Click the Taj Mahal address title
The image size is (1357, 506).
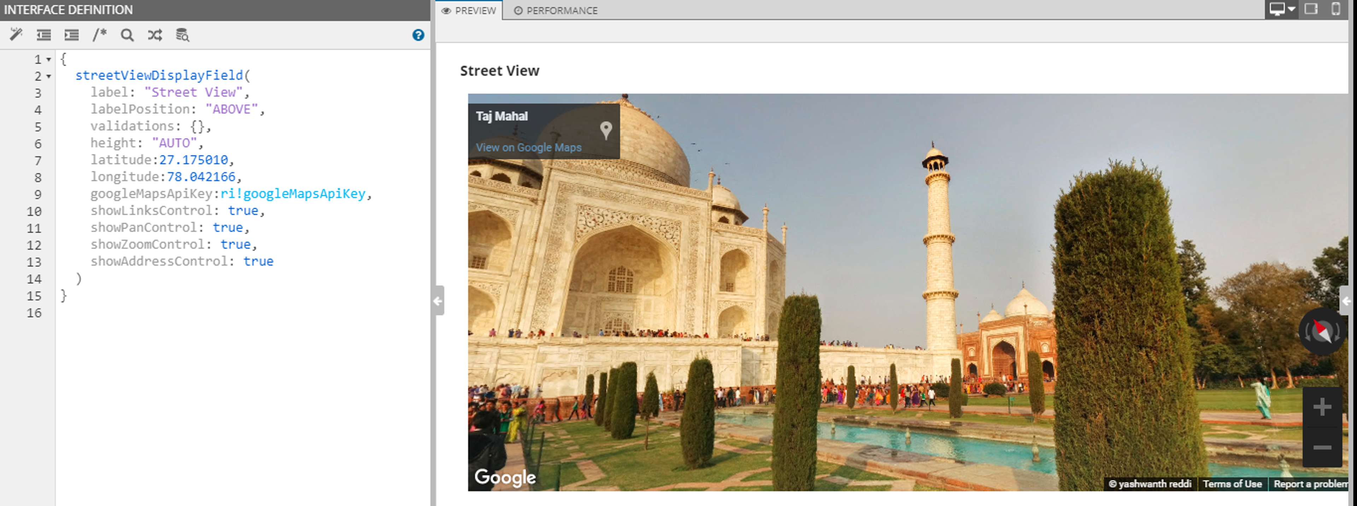[x=501, y=116]
